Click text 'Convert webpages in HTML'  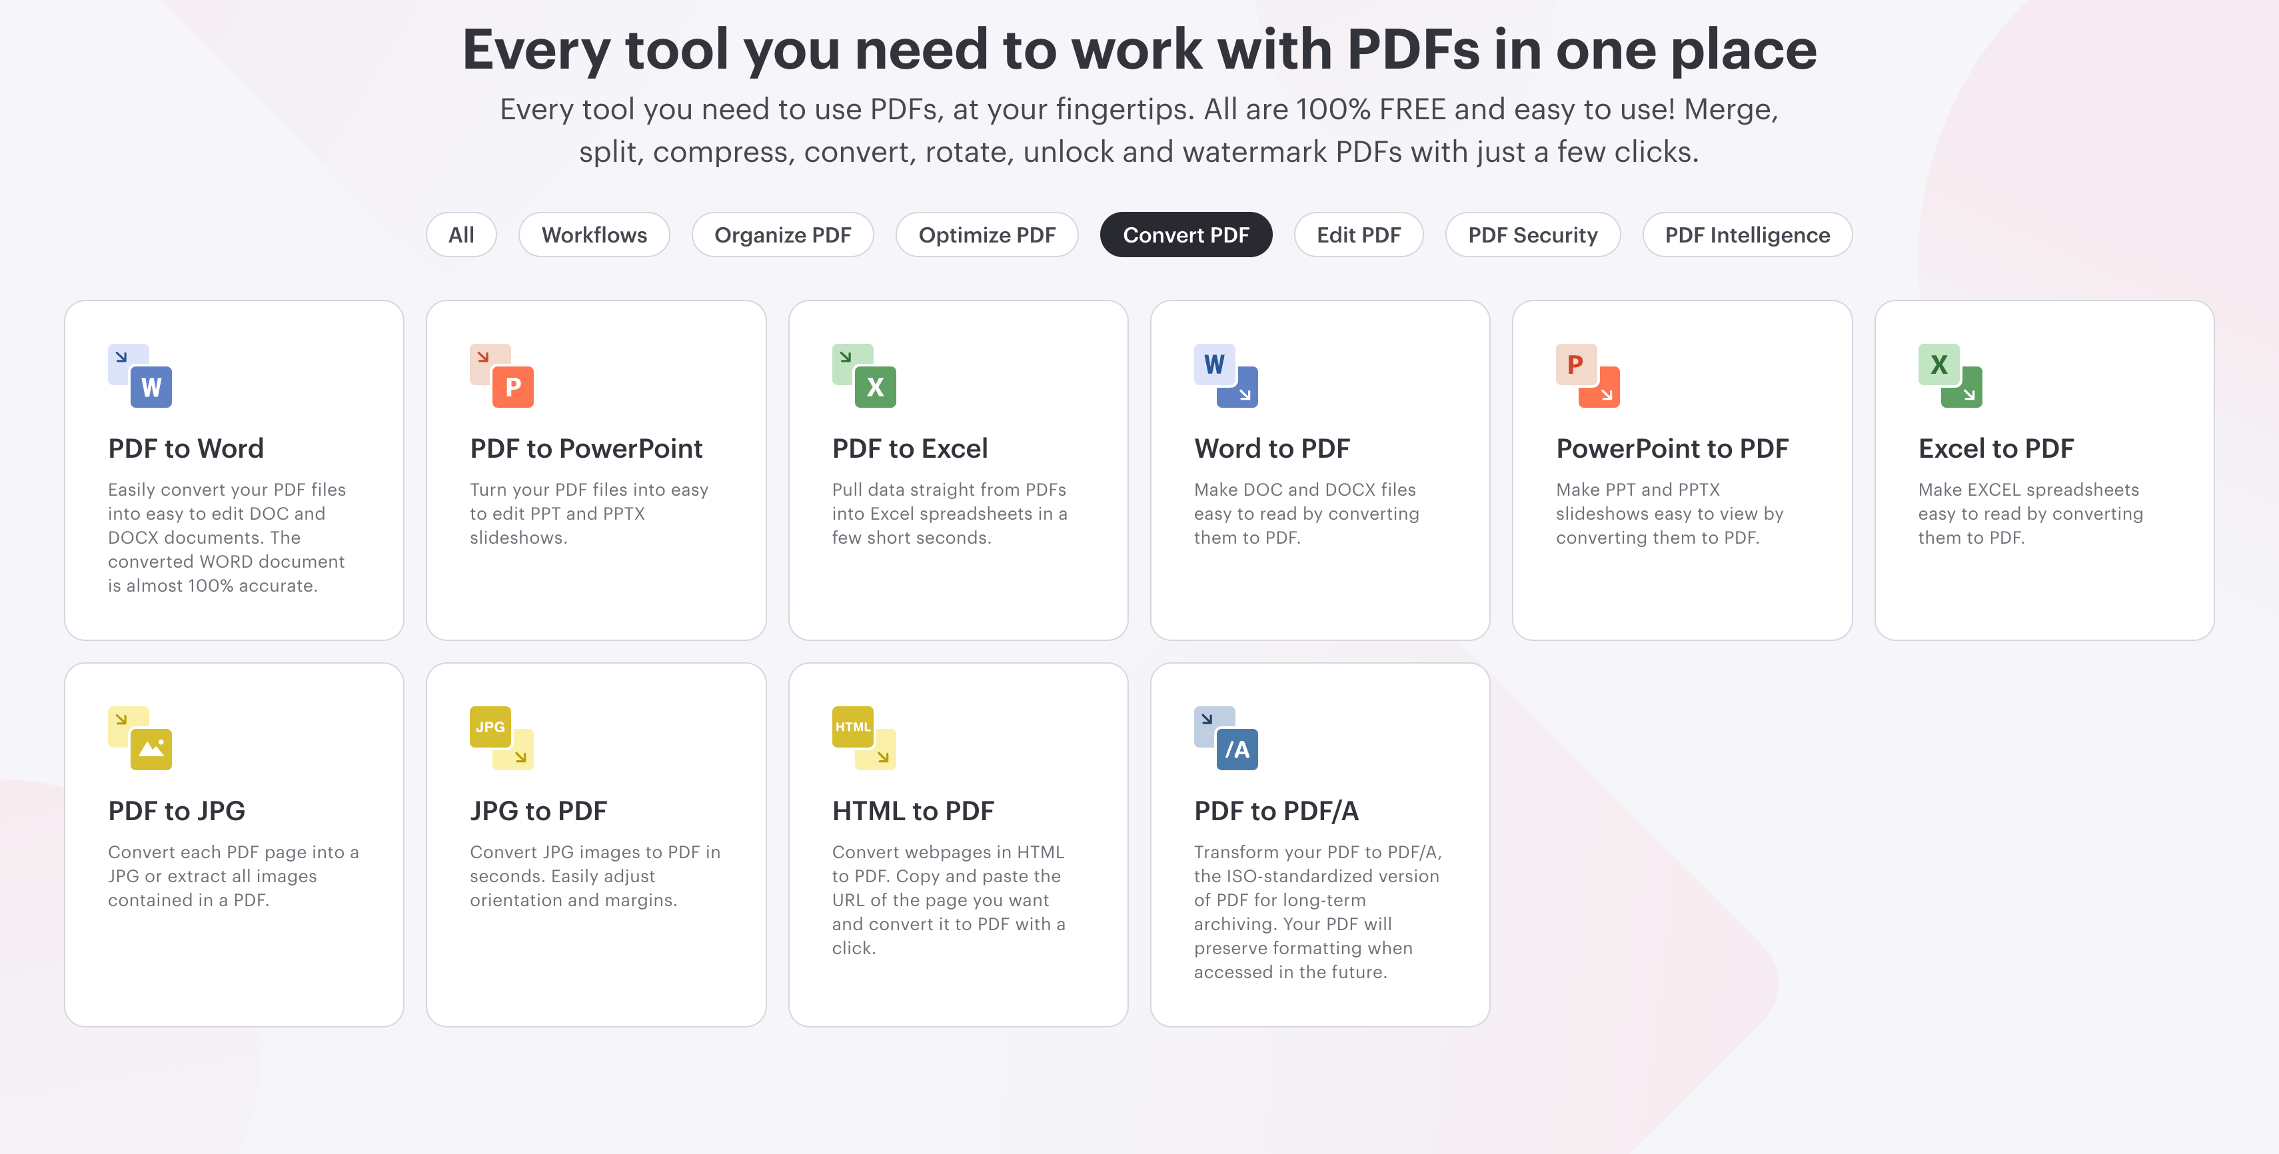click(948, 852)
